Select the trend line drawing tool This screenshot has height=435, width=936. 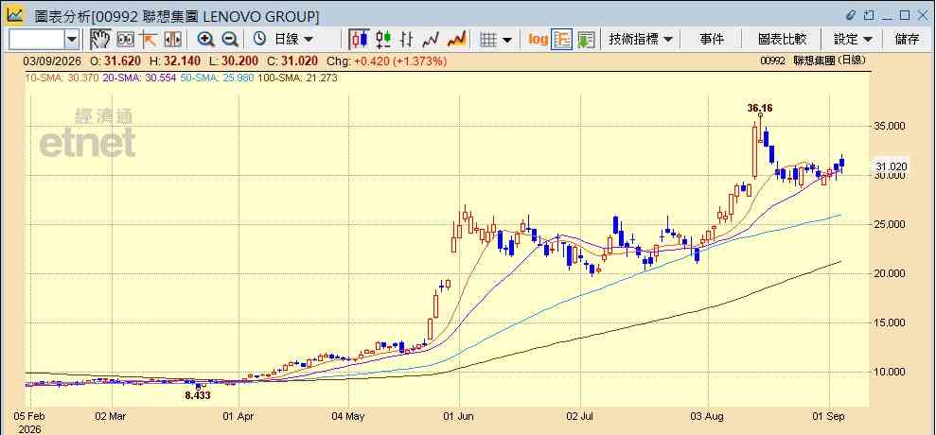[x=148, y=40]
